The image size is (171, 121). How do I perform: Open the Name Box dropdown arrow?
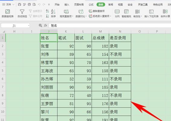29,25
